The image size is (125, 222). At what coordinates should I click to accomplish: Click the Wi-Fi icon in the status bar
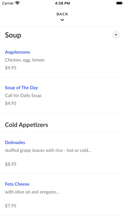coord(18,3)
